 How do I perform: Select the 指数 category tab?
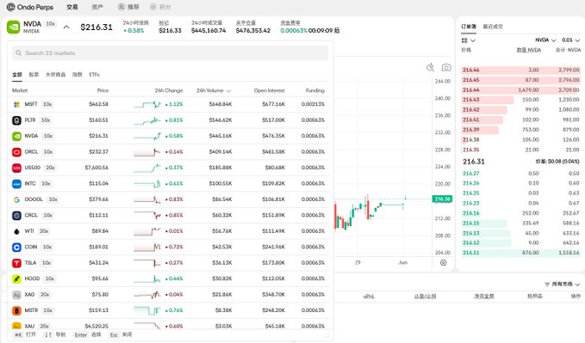pos(78,75)
